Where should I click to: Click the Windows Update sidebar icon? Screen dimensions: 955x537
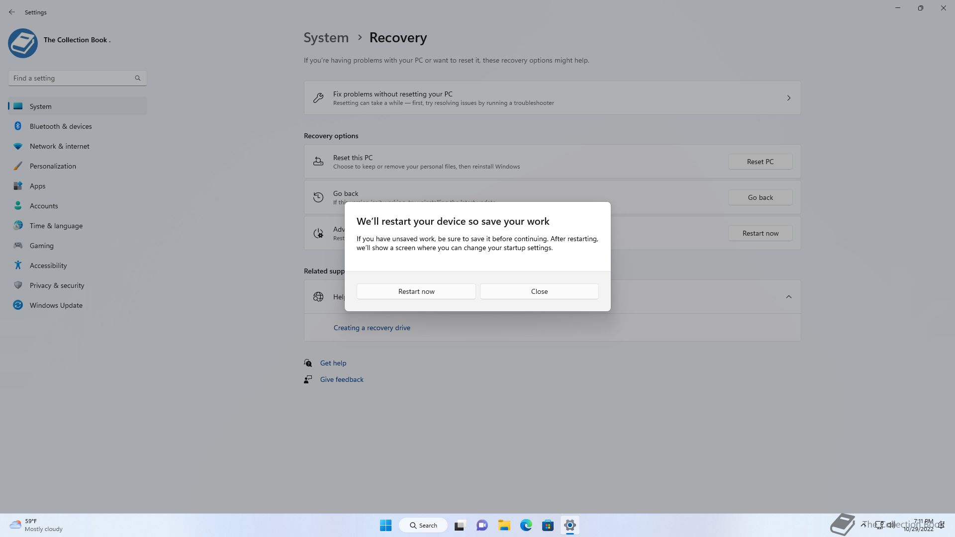click(18, 305)
